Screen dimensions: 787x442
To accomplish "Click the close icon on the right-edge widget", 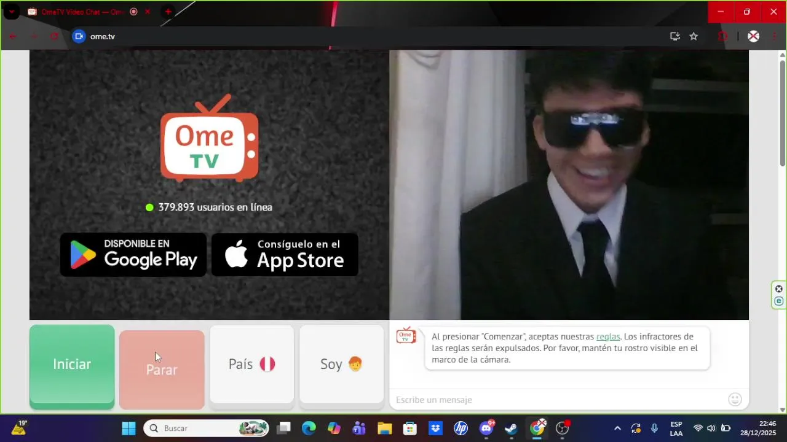I will pos(779,289).
